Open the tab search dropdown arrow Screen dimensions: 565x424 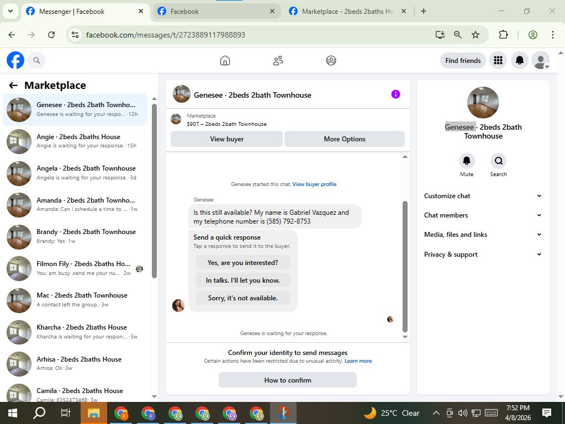point(10,11)
